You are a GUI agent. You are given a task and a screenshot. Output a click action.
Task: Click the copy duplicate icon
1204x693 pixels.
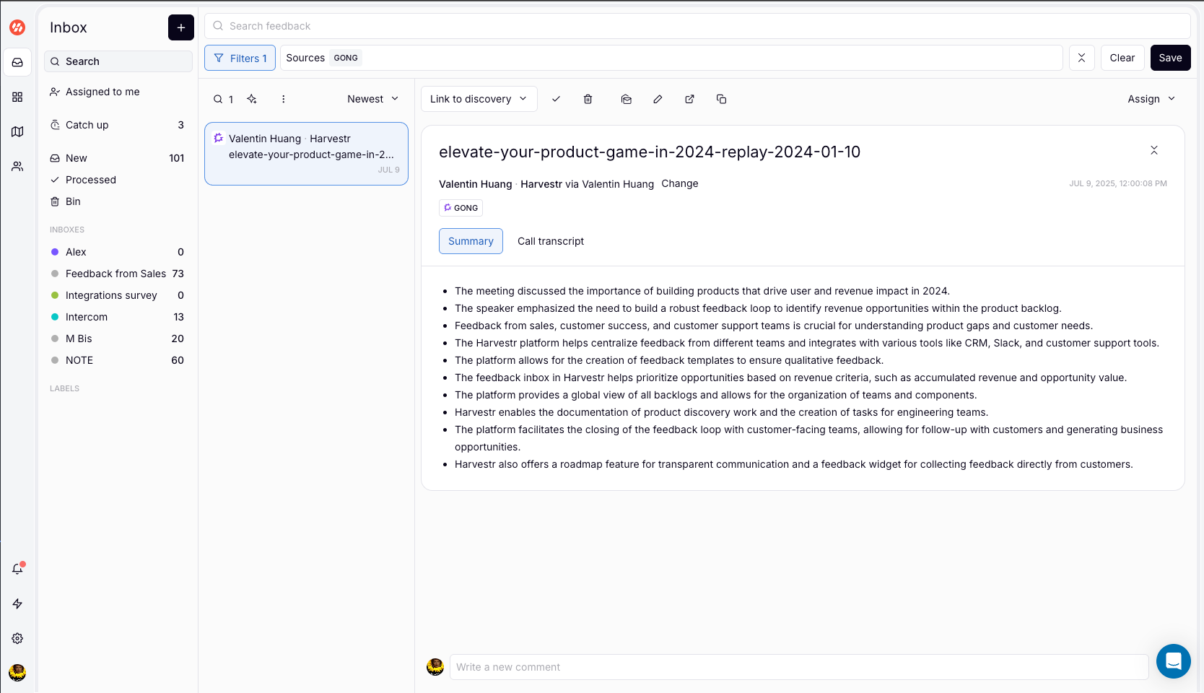tap(721, 99)
